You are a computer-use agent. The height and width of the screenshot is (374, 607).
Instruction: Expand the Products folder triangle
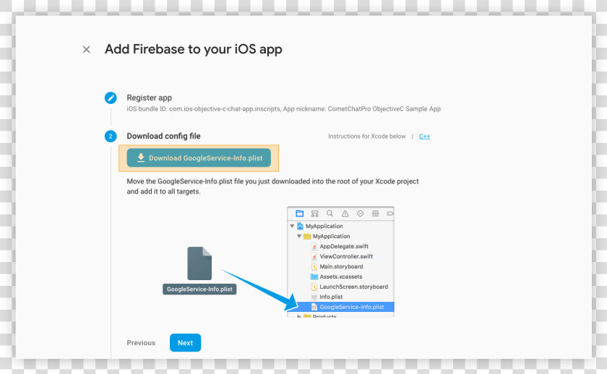tap(299, 316)
